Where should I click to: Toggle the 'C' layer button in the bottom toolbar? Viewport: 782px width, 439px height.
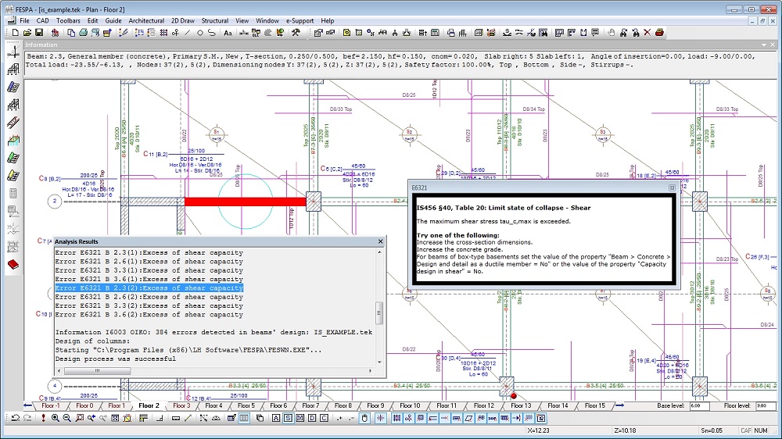click(324, 418)
